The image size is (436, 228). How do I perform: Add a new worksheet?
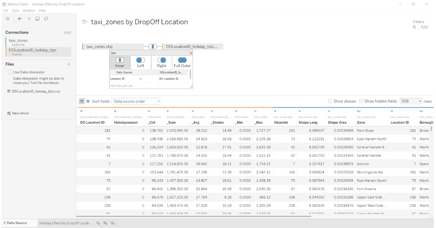98,223
